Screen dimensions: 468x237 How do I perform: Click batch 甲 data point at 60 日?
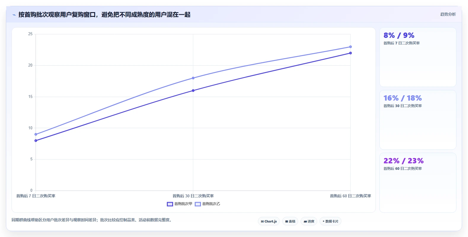(x=350, y=53)
